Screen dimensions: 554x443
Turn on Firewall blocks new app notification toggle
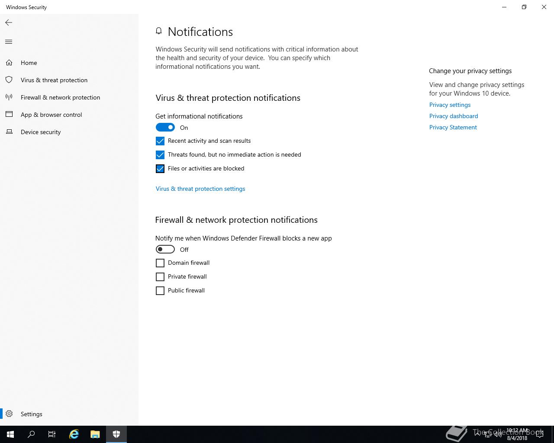pos(165,249)
